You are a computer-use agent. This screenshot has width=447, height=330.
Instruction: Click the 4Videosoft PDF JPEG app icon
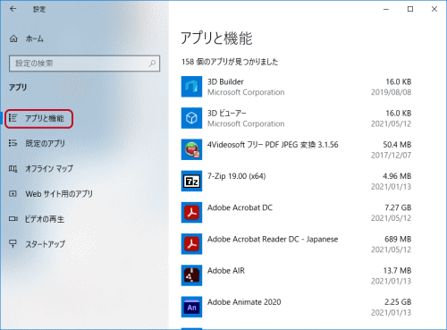coord(191,149)
